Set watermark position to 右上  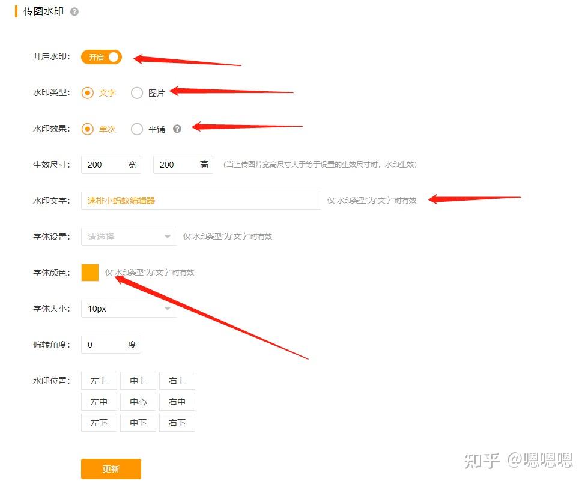(x=177, y=381)
